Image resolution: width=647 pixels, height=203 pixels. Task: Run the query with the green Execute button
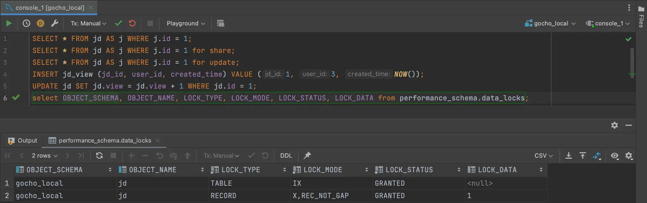[x=9, y=23]
